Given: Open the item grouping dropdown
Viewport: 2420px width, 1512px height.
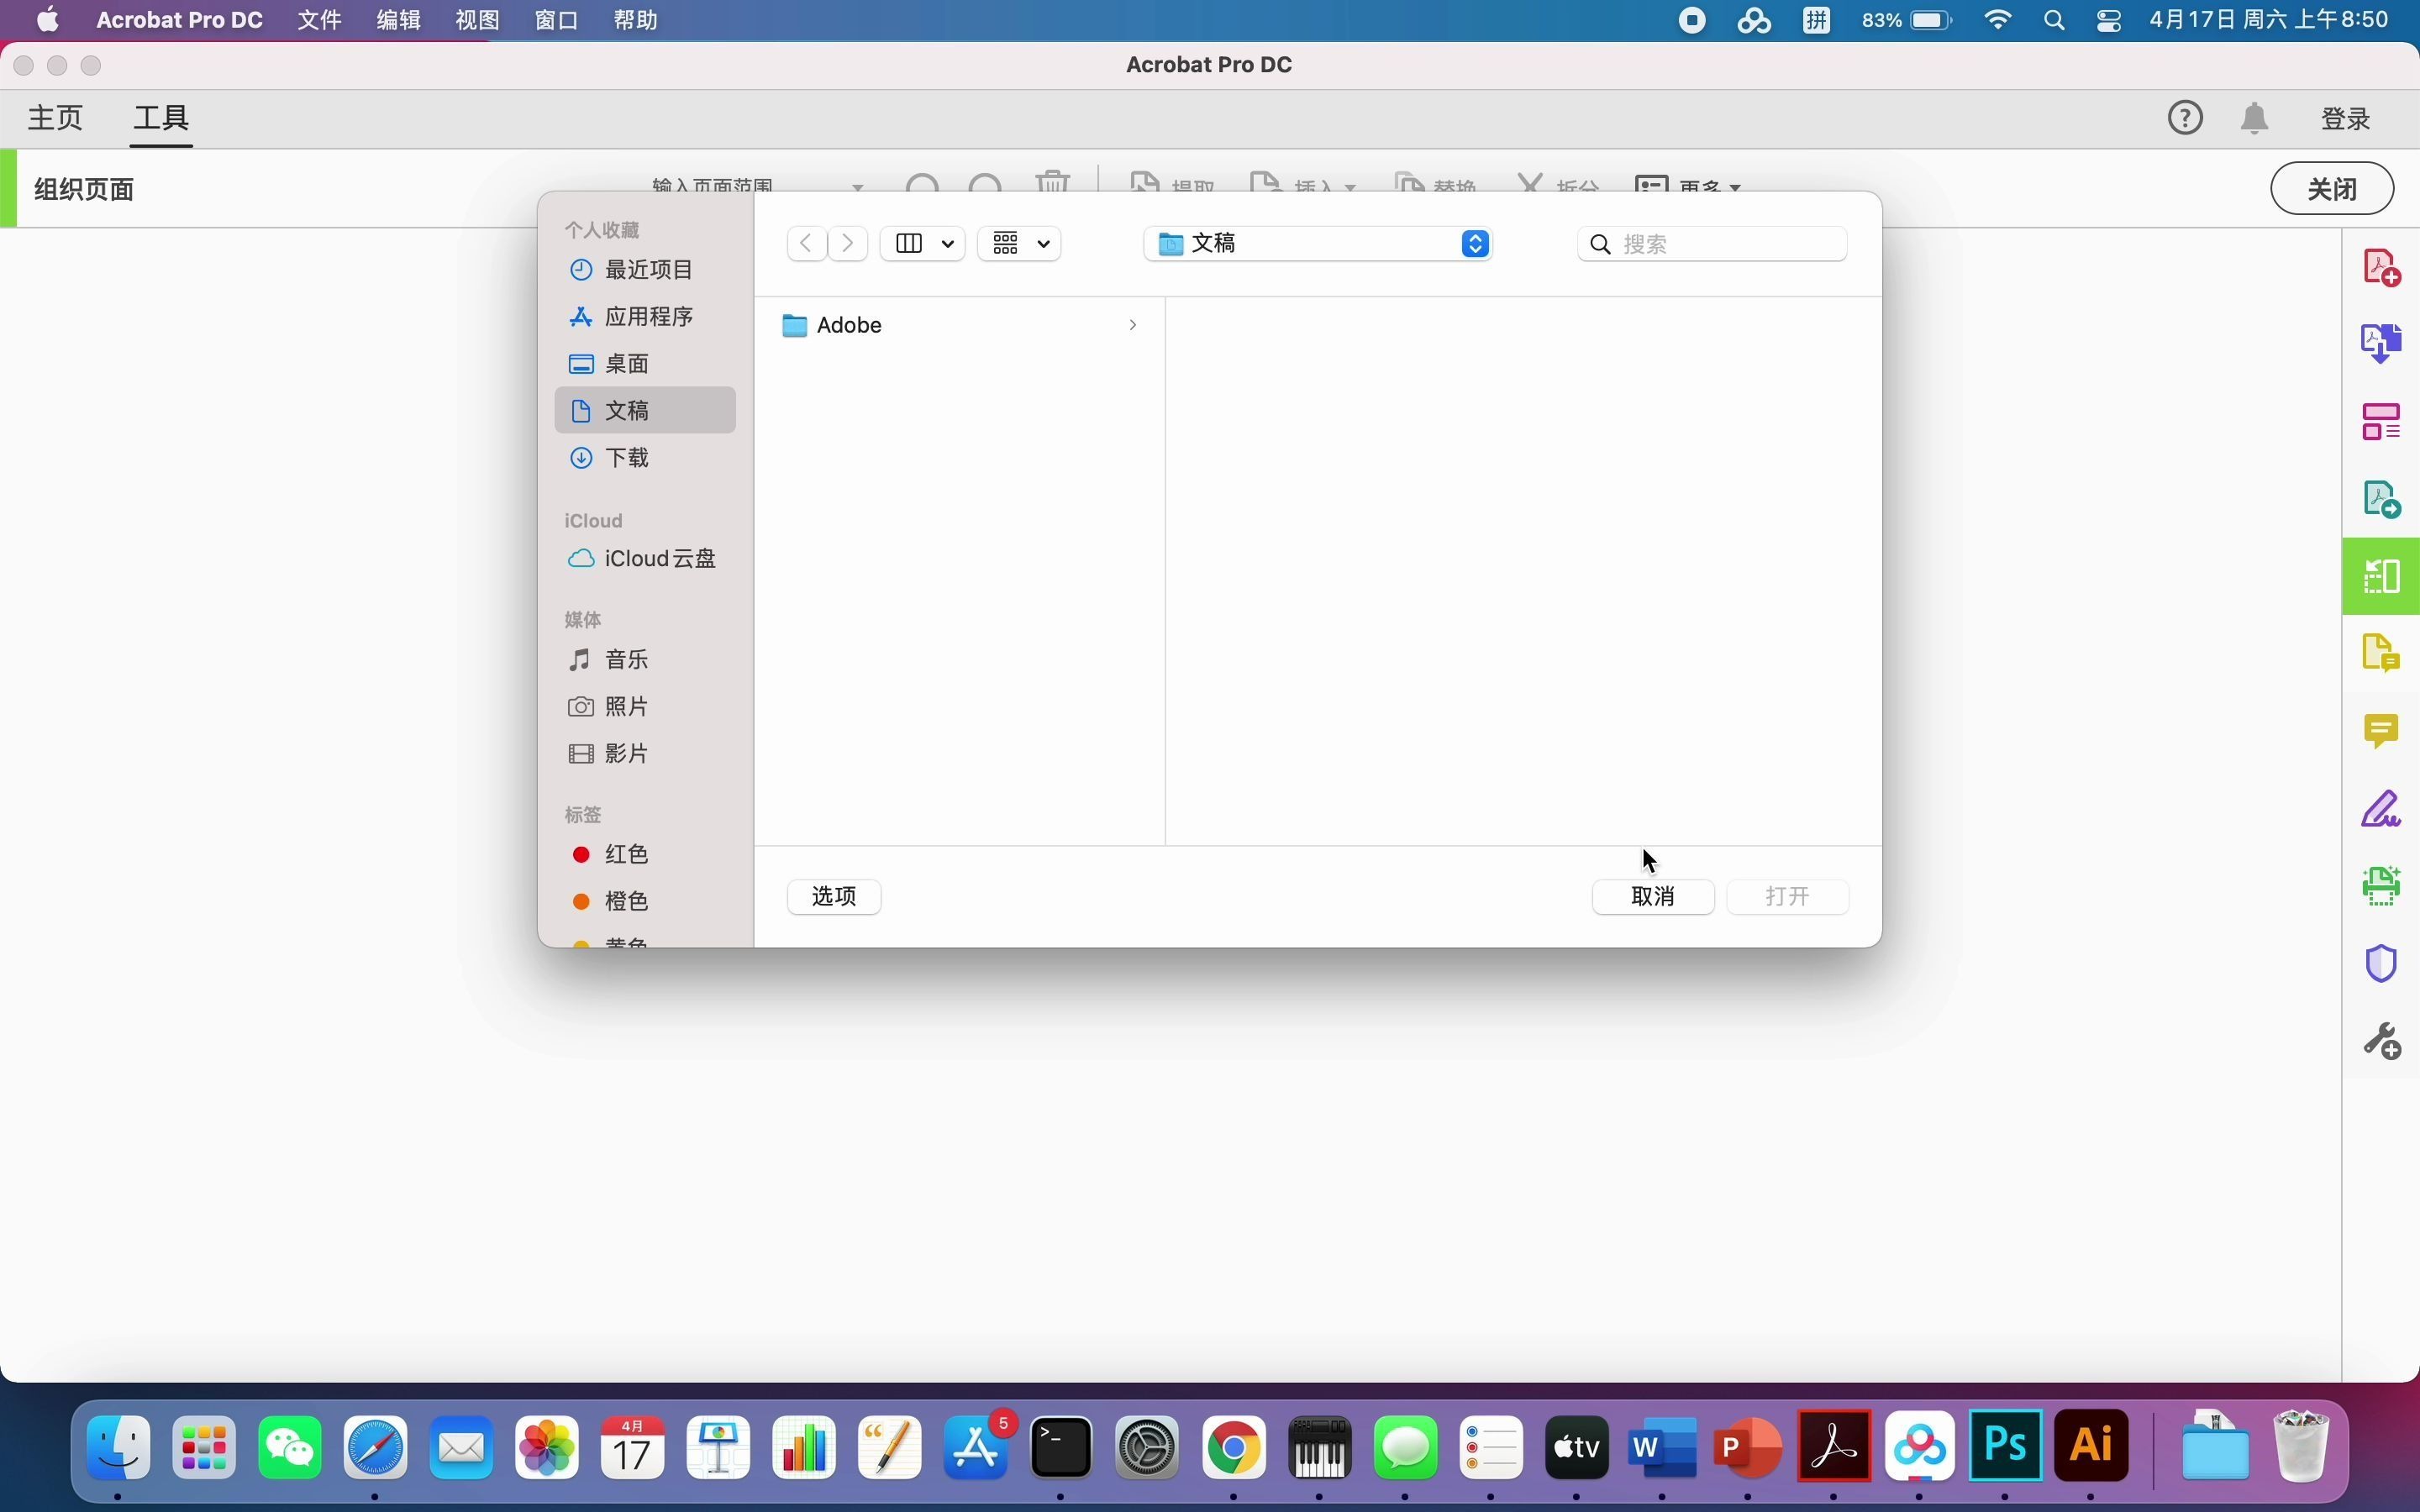Looking at the screenshot, I should point(1019,244).
